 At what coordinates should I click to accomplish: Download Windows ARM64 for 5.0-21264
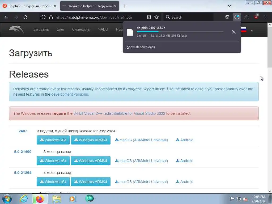(91, 182)
